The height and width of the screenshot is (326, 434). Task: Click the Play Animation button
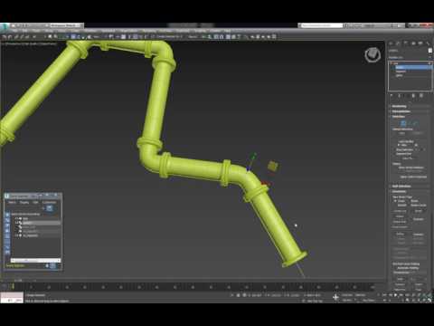[x=396, y=295]
